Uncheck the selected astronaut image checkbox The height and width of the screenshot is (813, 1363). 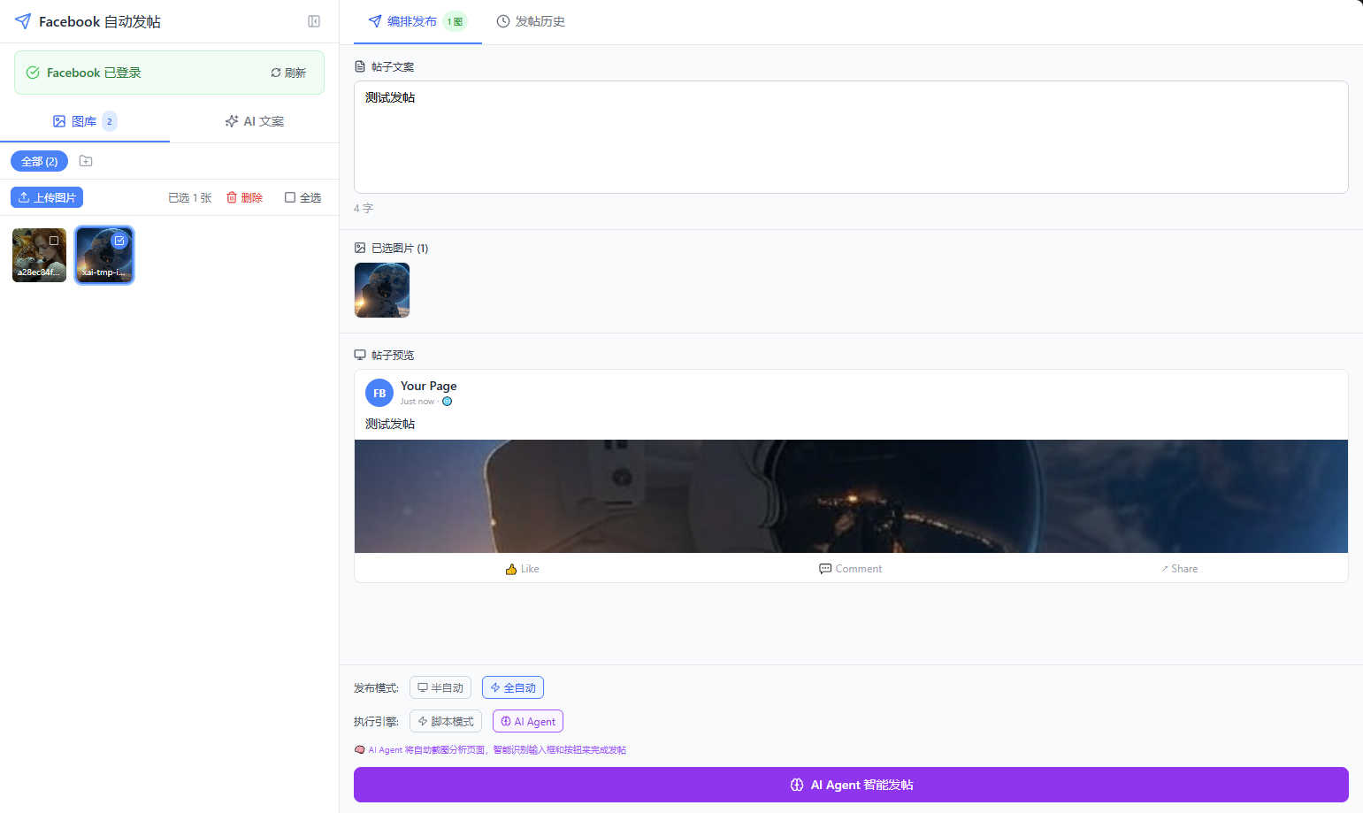tap(119, 241)
